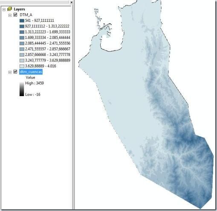Screen dimensions: 217x211
Task: Click swatch for 3.629,88889 - 4.016 class
Action: pyautogui.click(x=22, y=66)
